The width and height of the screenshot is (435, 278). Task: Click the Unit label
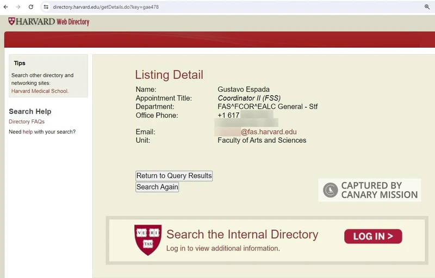coord(143,141)
